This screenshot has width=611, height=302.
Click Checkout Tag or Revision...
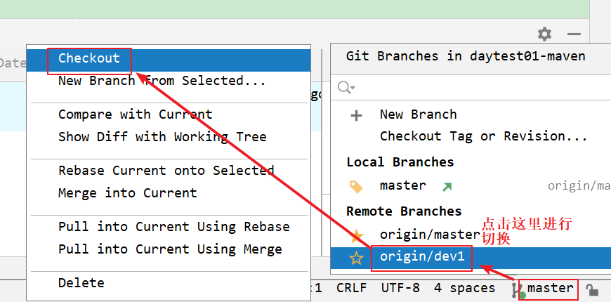[x=483, y=136]
